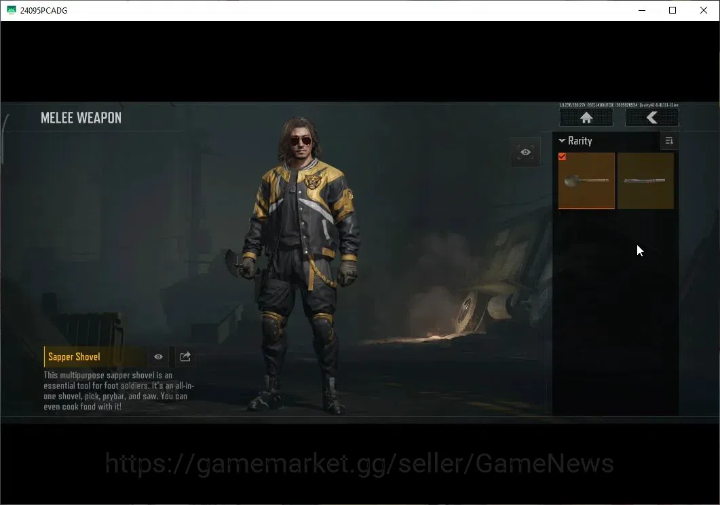Open the sort order icon beside Rarity
The width and height of the screenshot is (720, 505).
(x=669, y=141)
